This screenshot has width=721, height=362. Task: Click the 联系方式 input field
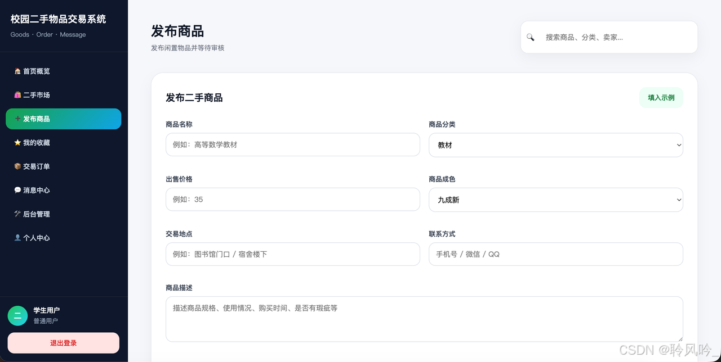point(556,254)
